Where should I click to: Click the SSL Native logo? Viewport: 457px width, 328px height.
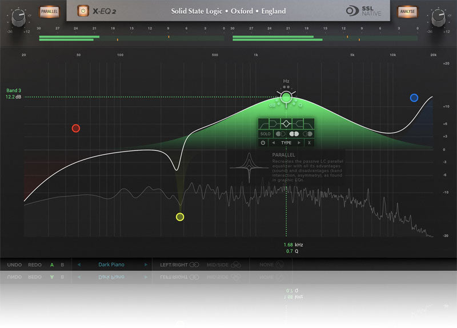coord(363,11)
